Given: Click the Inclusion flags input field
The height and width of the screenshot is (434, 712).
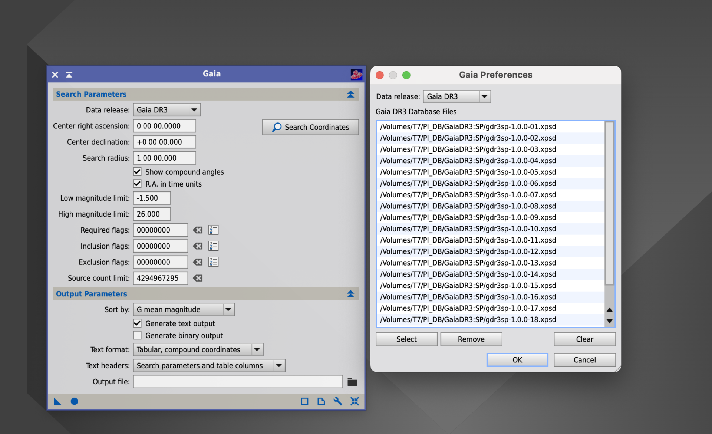Looking at the screenshot, I should point(160,246).
